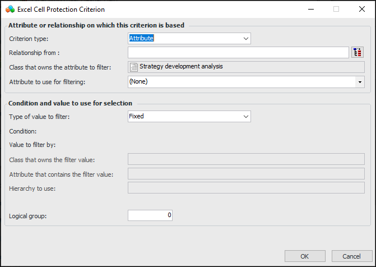
Task: Click the Class that owns the filter value field
Action: pos(247,160)
